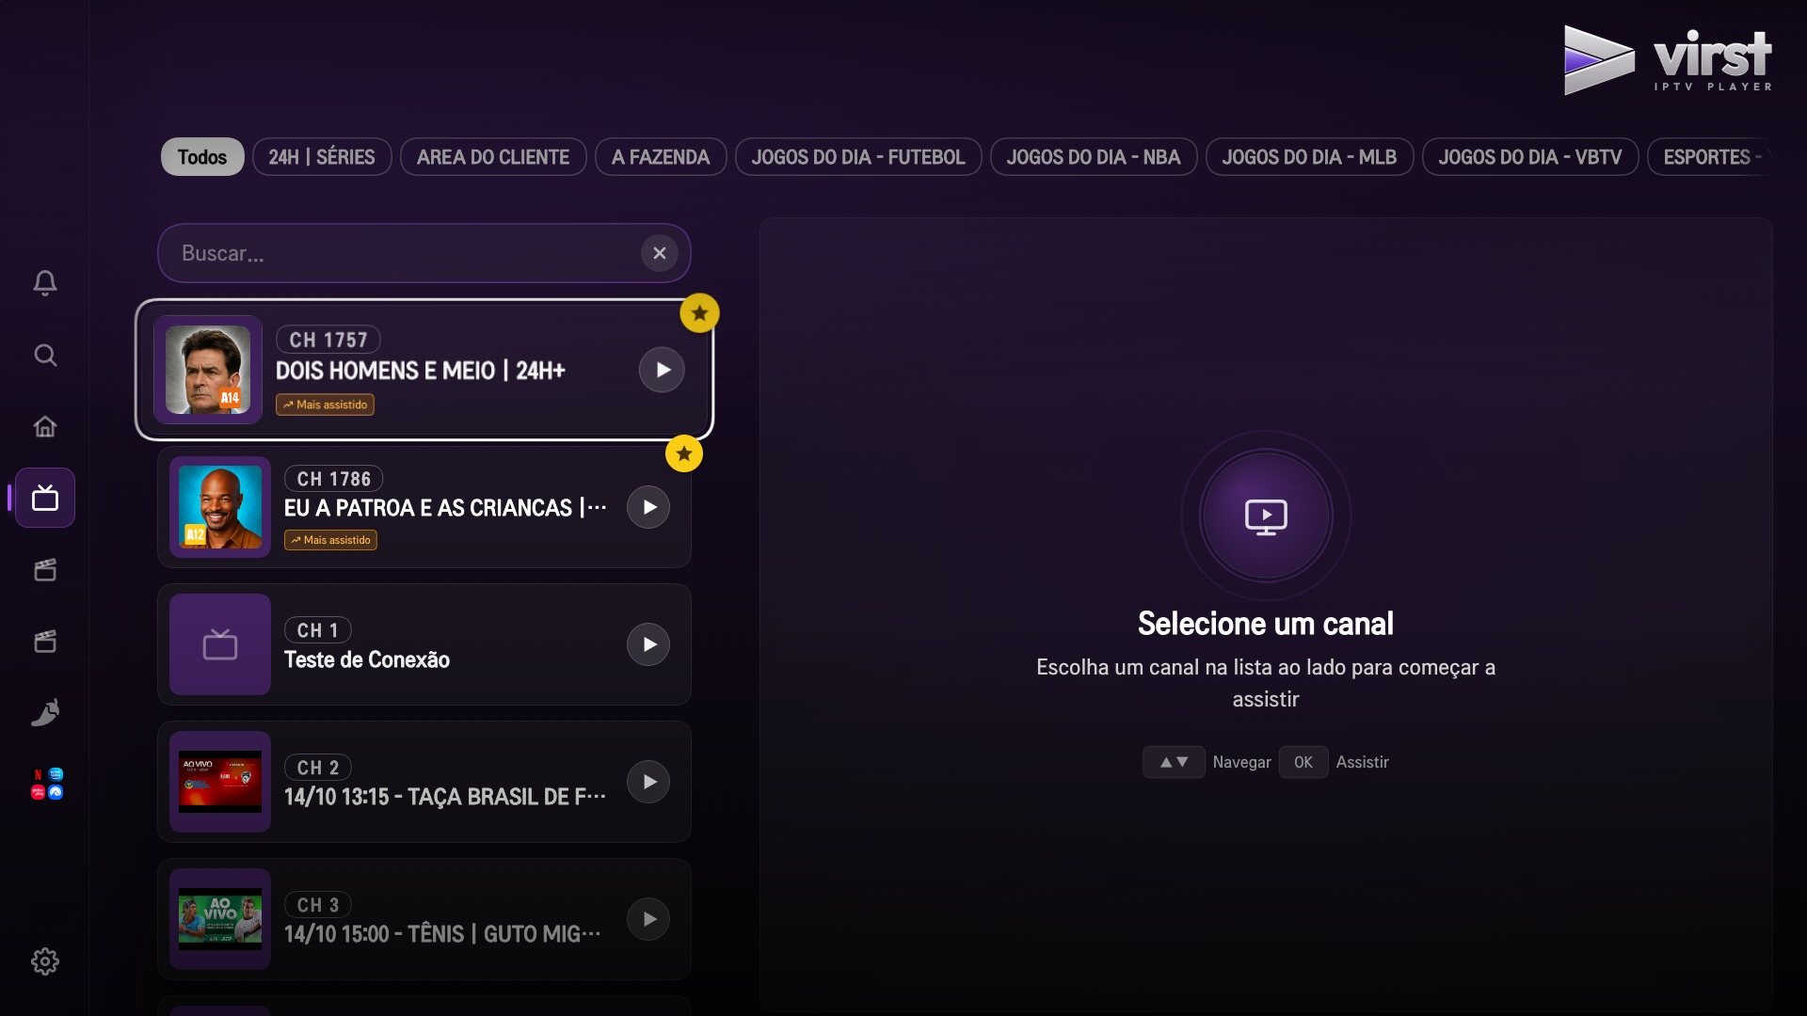Select JOGOS DO DIA - VBTV tab
Screen dimensions: 1807x1016
click(1530, 157)
